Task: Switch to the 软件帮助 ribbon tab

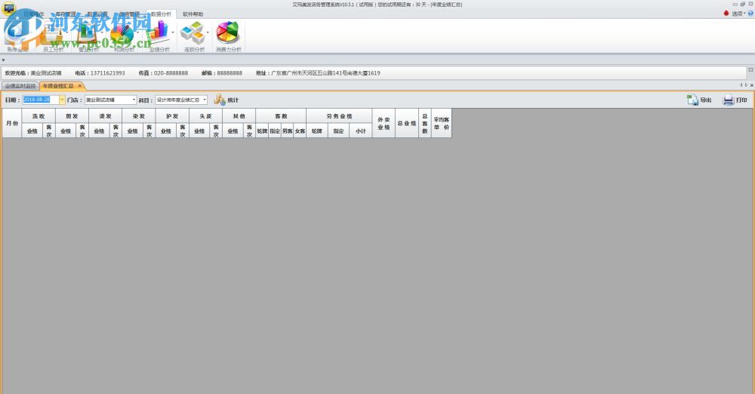Action: pos(193,14)
